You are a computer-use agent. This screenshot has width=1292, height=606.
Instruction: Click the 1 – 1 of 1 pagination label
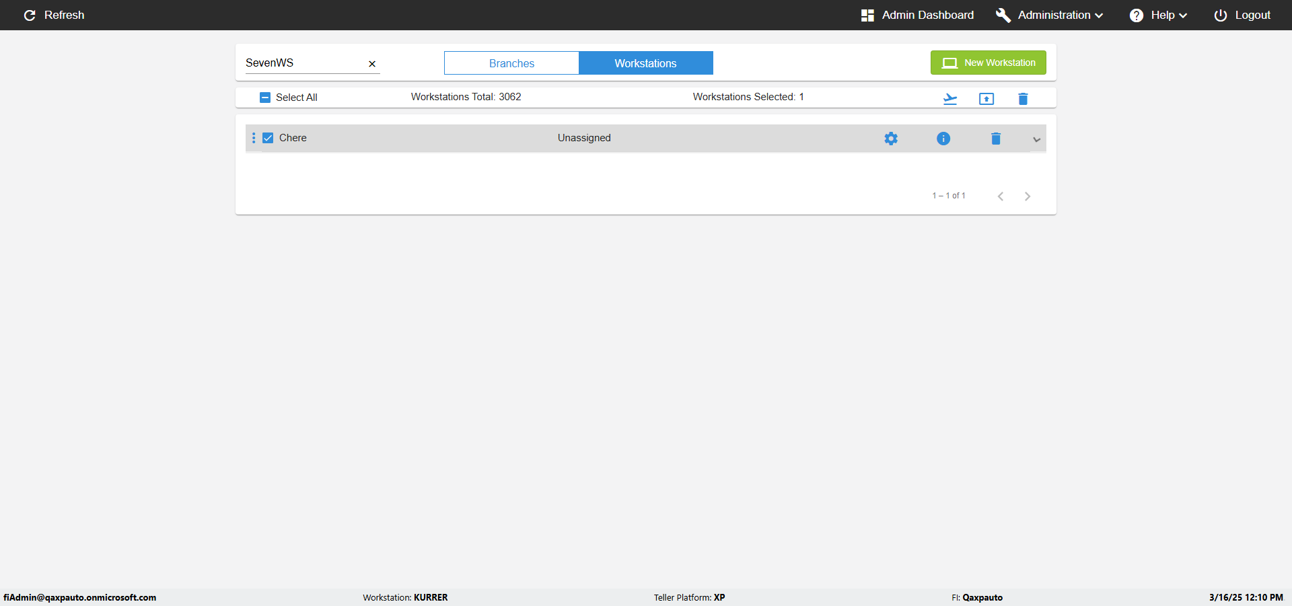click(x=949, y=196)
